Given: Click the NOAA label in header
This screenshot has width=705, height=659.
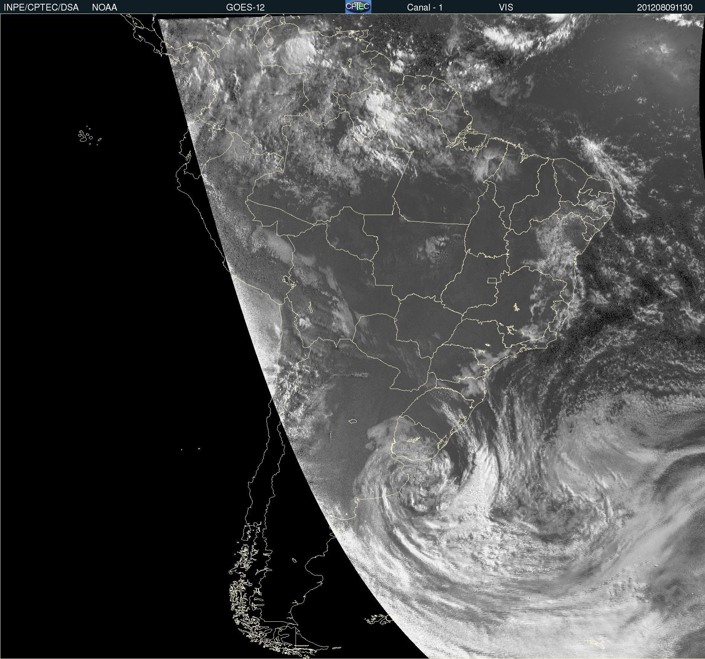Looking at the screenshot, I should [x=104, y=8].
